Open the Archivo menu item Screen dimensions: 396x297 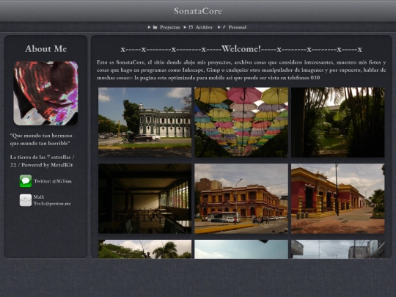[204, 27]
